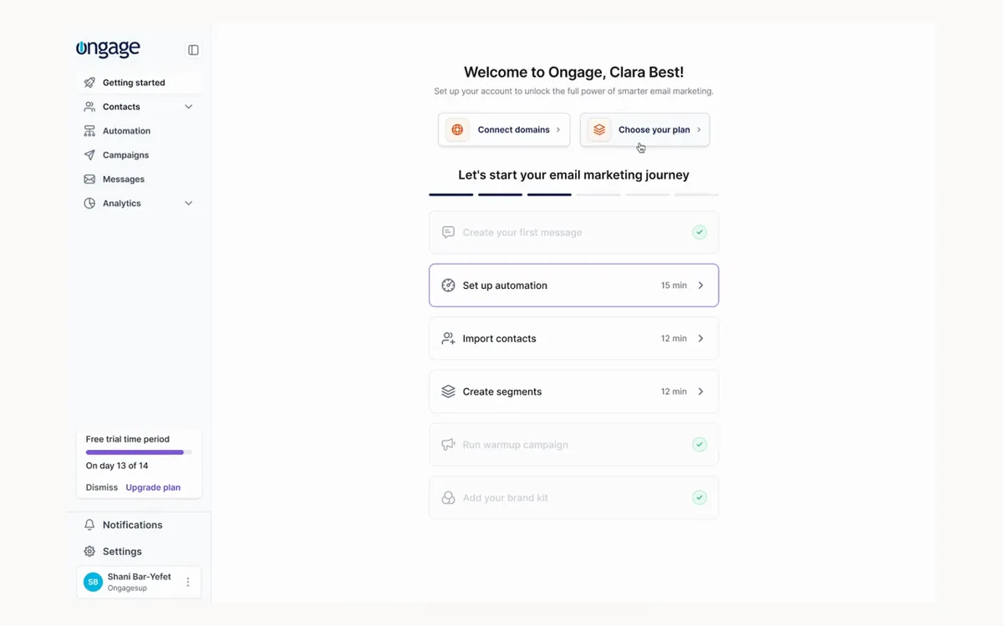Click the Choose your plan button
This screenshot has height=626, width=1003.
[x=644, y=130]
